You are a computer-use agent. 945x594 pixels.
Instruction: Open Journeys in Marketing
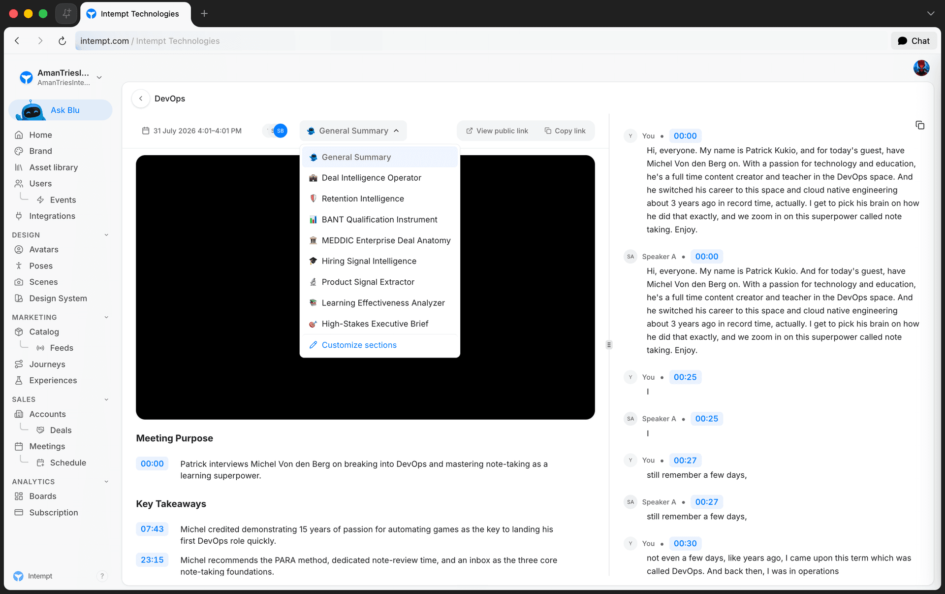point(47,364)
